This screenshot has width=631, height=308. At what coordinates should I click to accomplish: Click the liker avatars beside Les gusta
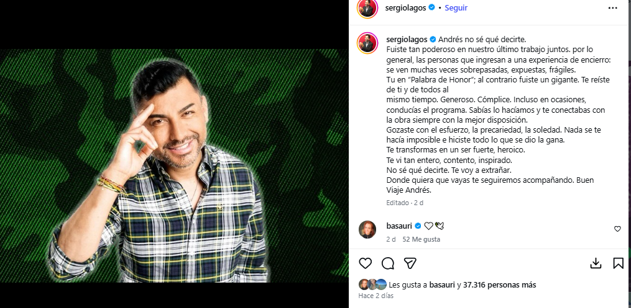[372, 284]
